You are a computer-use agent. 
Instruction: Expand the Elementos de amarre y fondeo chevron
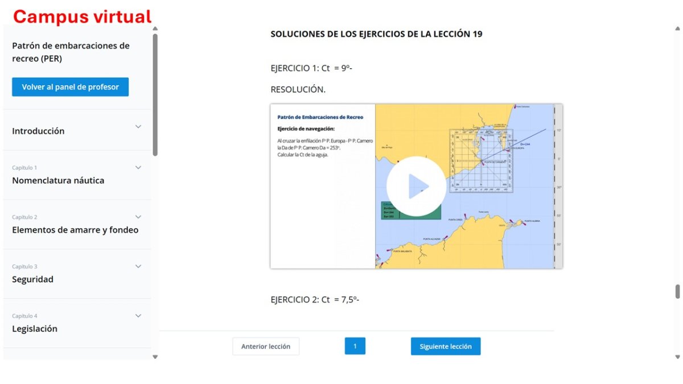[138, 217]
